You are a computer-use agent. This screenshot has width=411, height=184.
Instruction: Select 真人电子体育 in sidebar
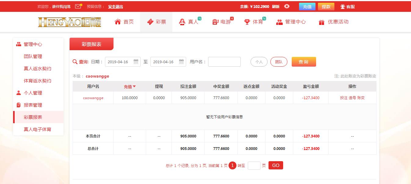[38, 129]
